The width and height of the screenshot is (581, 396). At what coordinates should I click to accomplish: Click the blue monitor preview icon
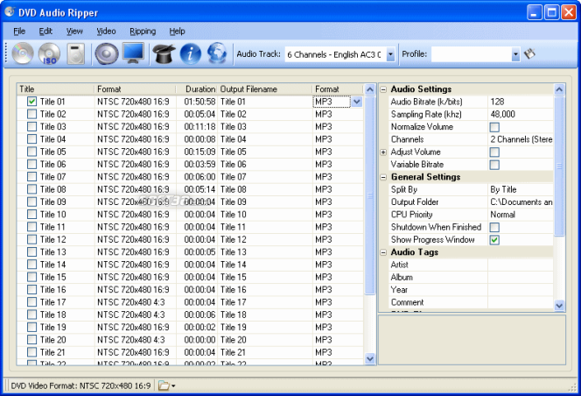[133, 53]
